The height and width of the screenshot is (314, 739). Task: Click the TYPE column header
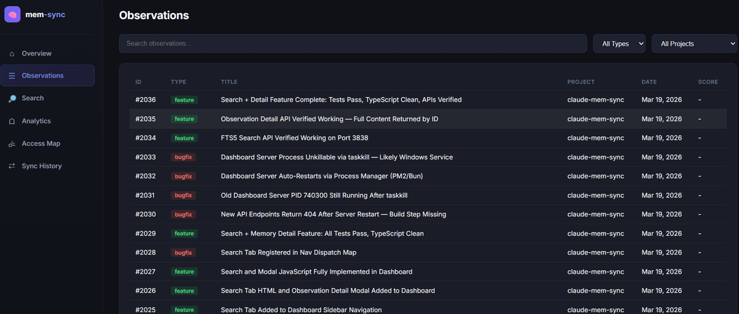pos(179,82)
